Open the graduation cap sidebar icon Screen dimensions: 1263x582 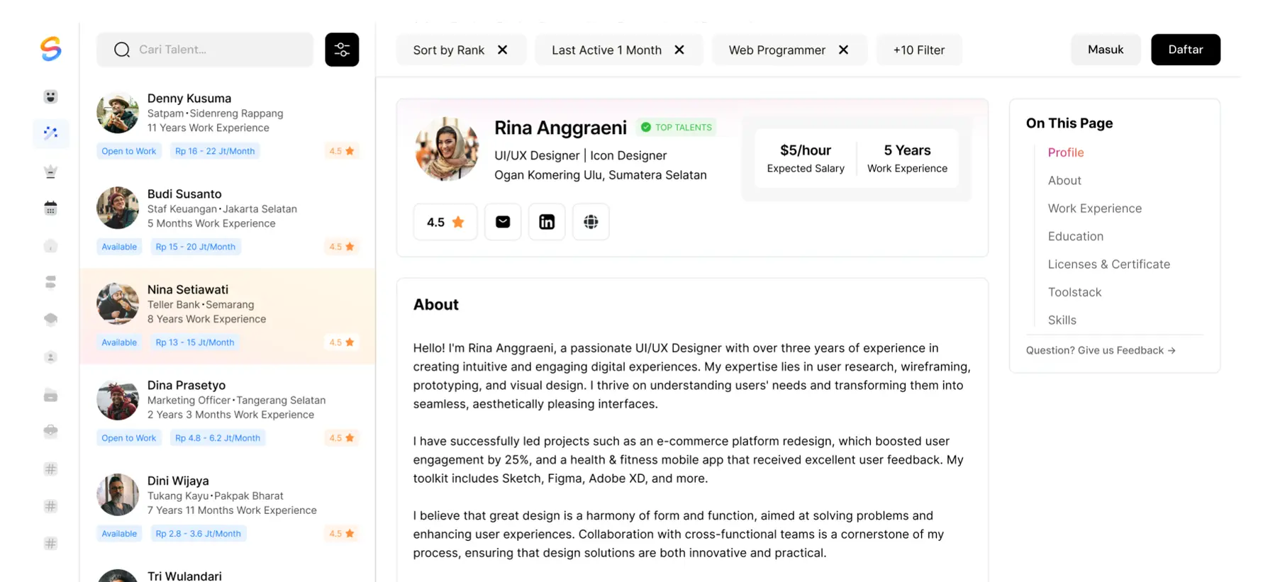pos(50,320)
